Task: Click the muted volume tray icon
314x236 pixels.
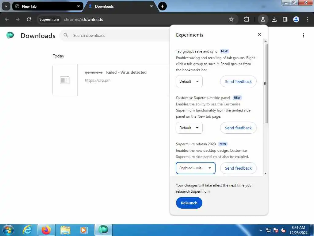Action: click(283, 230)
